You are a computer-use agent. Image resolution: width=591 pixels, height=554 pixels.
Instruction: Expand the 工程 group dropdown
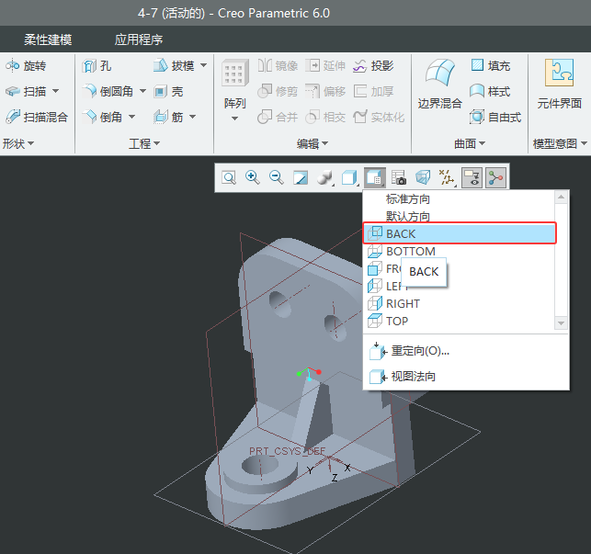point(144,143)
